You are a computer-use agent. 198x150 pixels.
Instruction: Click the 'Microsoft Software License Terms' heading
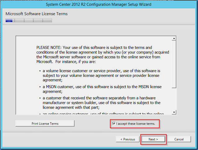(x=36, y=14)
